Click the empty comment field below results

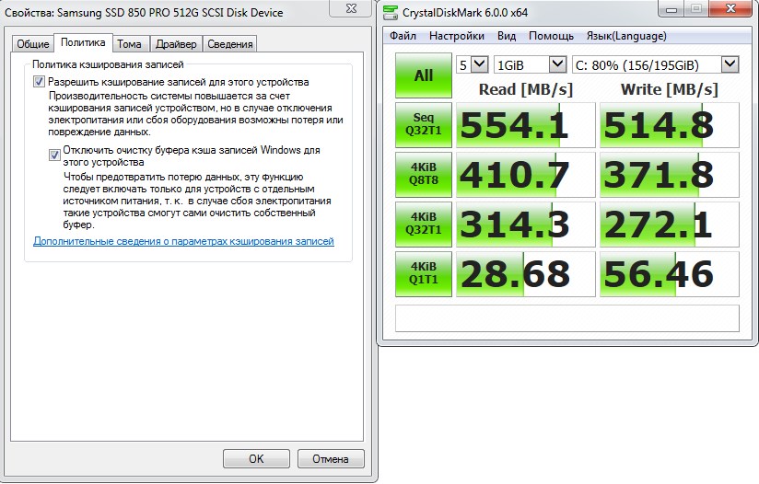567,318
